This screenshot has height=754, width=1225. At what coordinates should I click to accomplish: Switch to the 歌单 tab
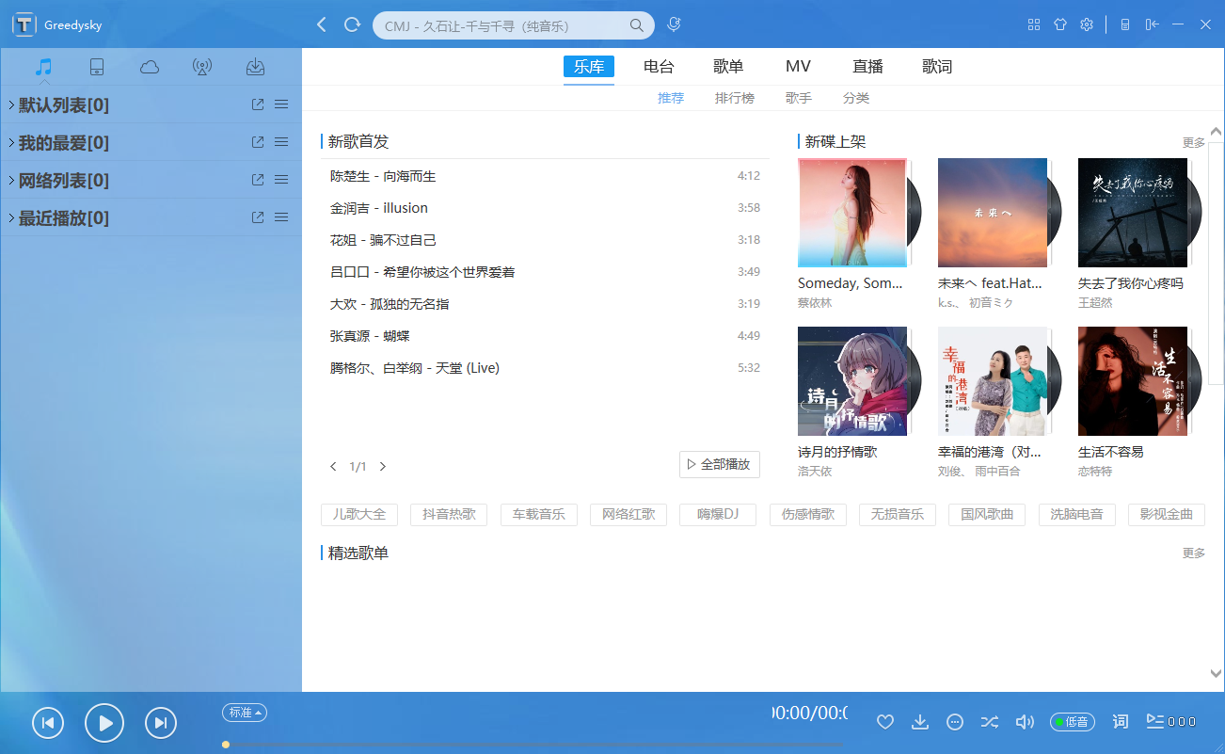click(728, 67)
